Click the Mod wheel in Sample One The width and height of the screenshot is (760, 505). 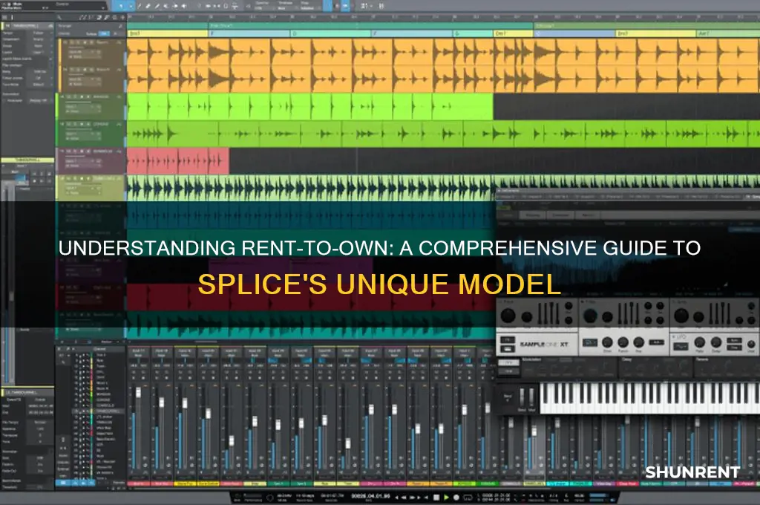[531, 397]
